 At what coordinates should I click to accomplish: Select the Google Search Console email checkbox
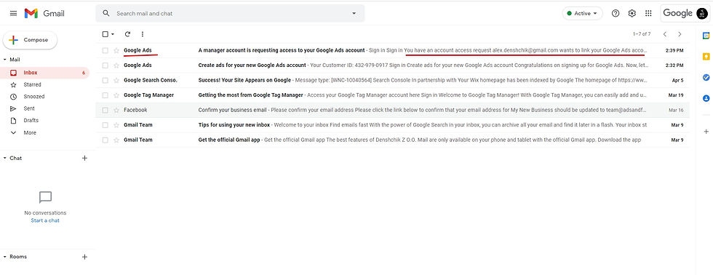tap(105, 81)
